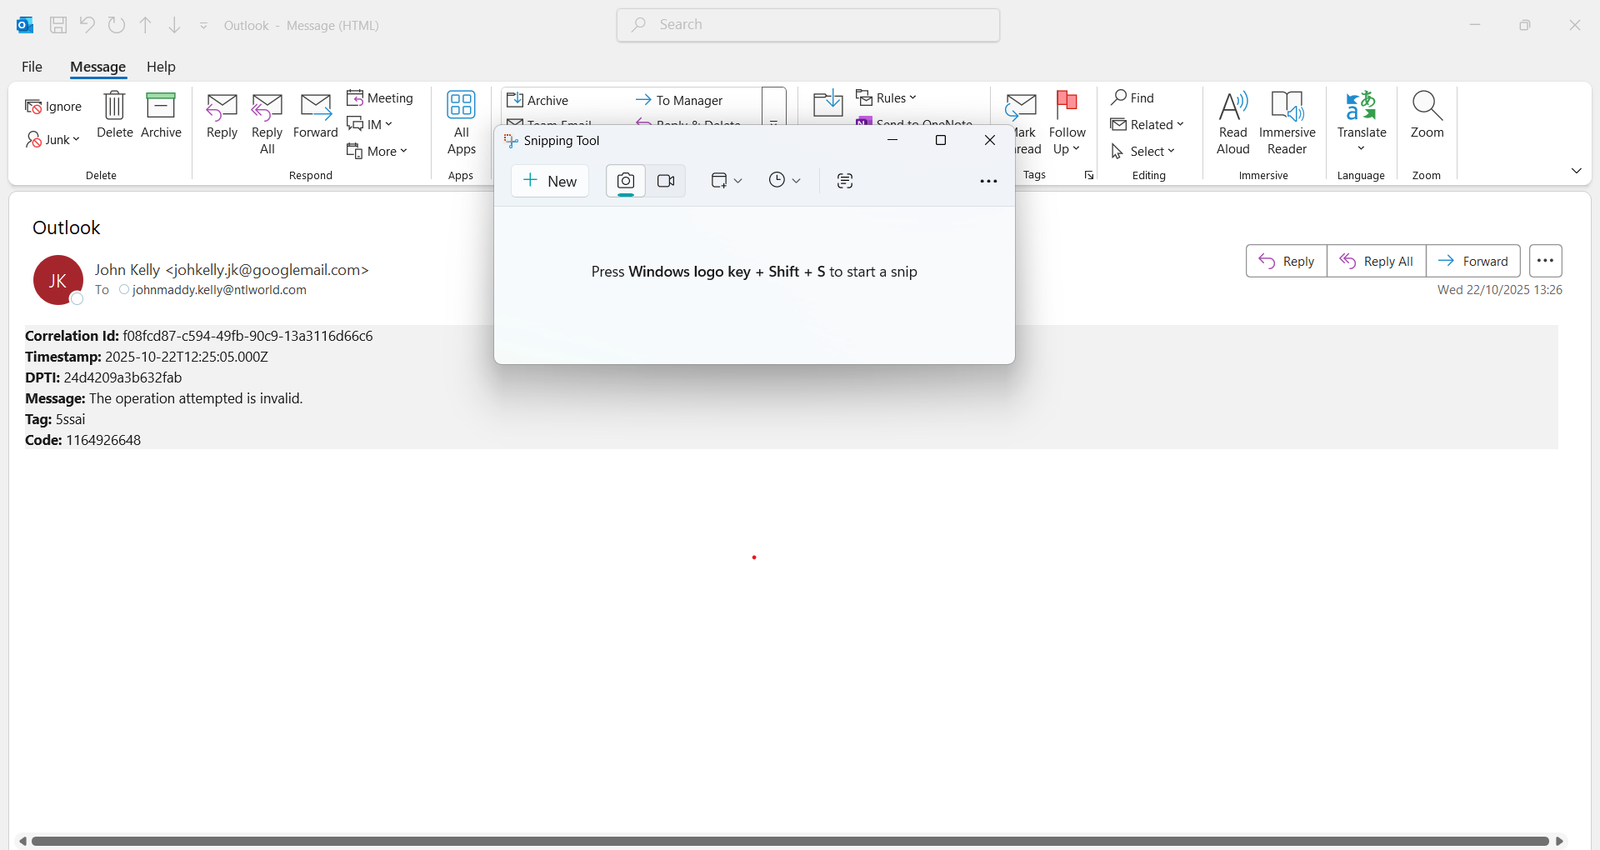Open snipping mode dropdown in Snipping Tool
The image size is (1600, 850).
[x=726, y=181]
